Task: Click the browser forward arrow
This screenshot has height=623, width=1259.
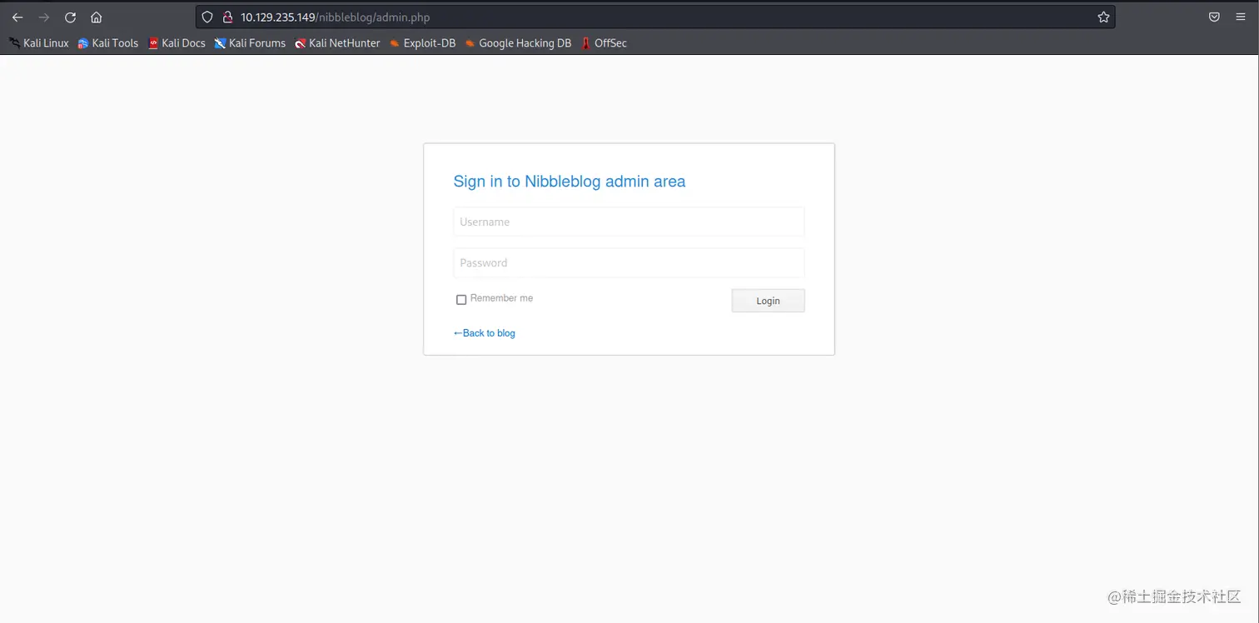Action: pyautogui.click(x=44, y=17)
